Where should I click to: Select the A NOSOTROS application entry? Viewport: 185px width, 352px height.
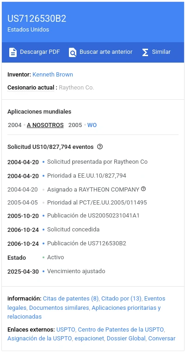click(x=45, y=125)
